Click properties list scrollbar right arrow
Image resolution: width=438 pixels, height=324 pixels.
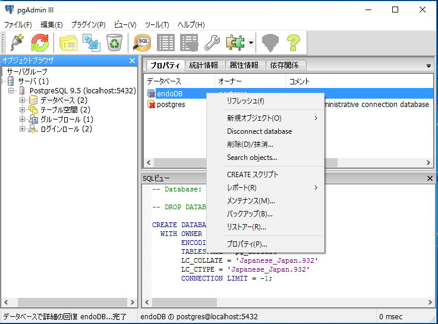pos(428,162)
